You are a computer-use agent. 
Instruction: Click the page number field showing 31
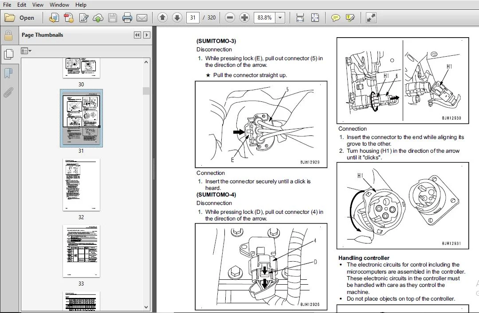(193, 18)
